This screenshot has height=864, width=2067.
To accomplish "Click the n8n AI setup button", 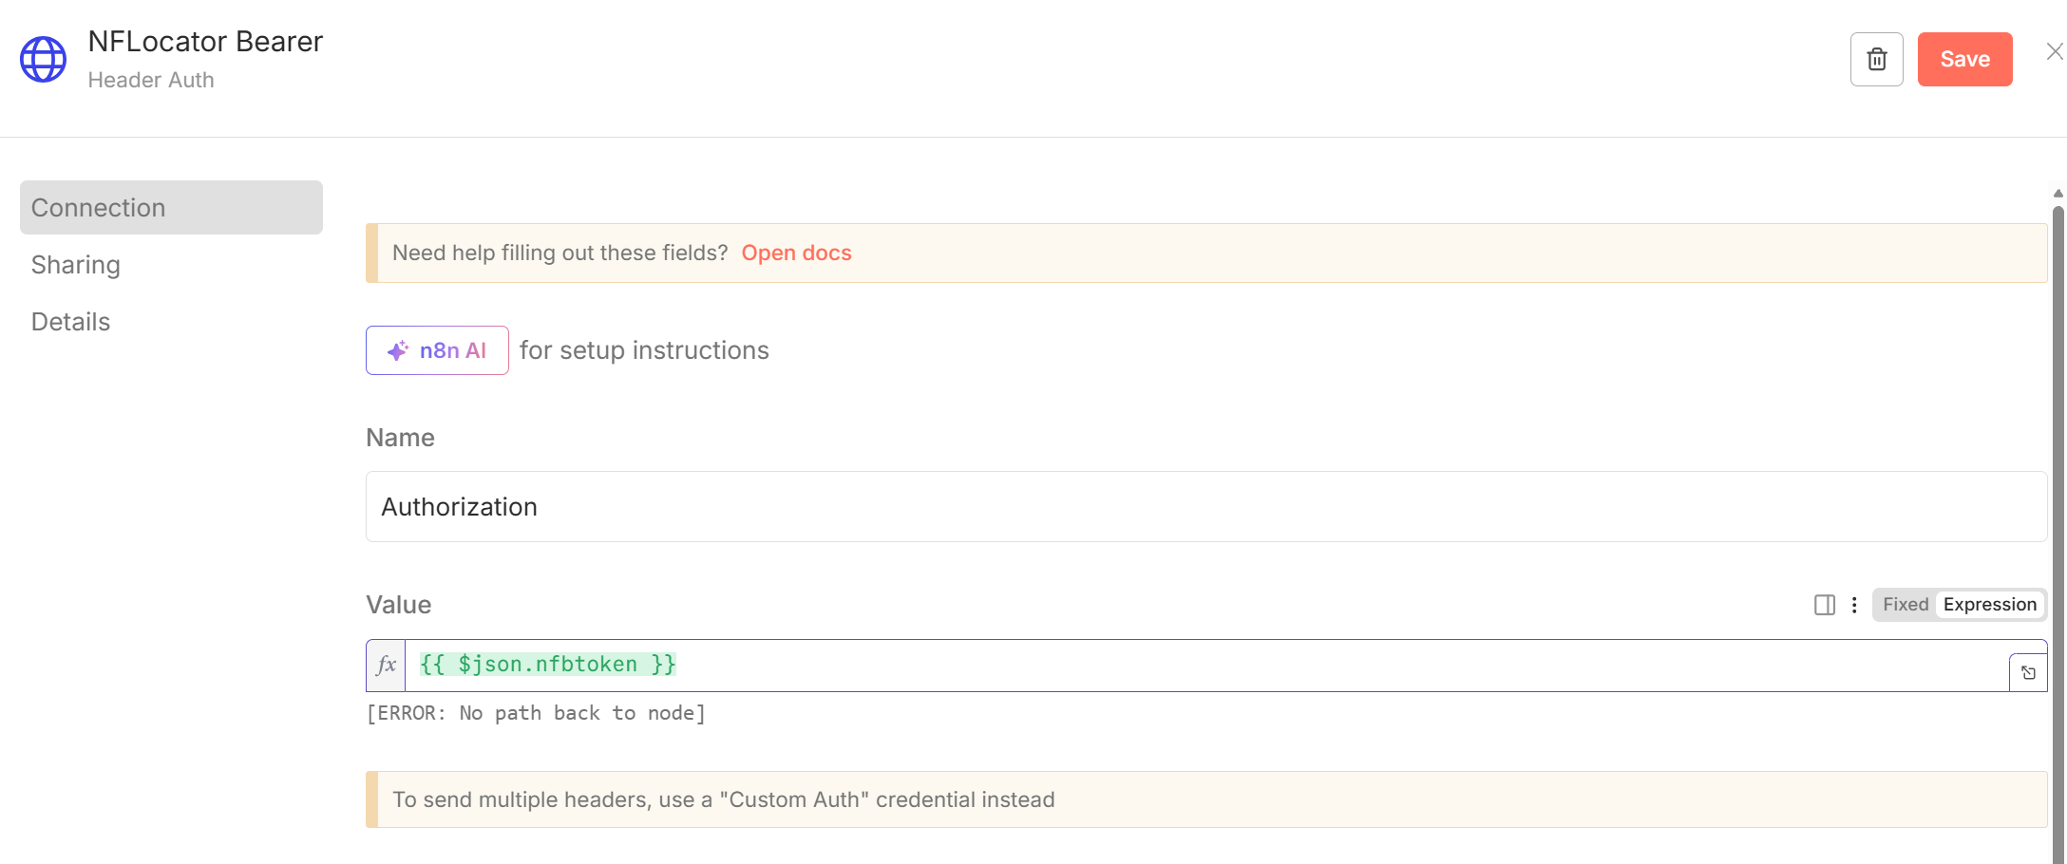I will (437, 350).
